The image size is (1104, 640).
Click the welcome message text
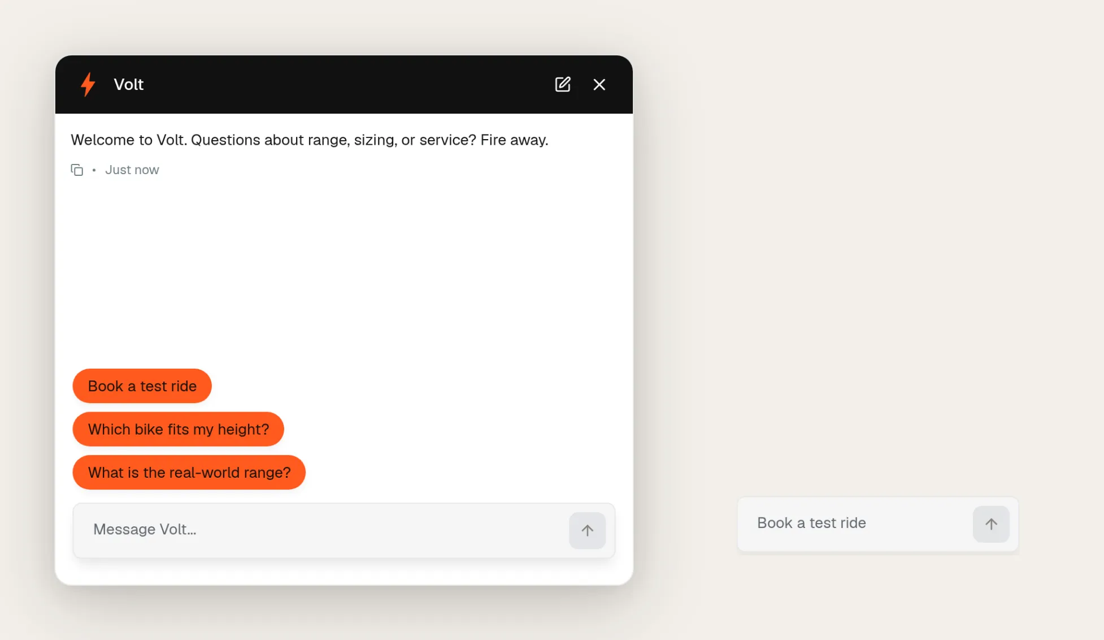tap(310, 140)
